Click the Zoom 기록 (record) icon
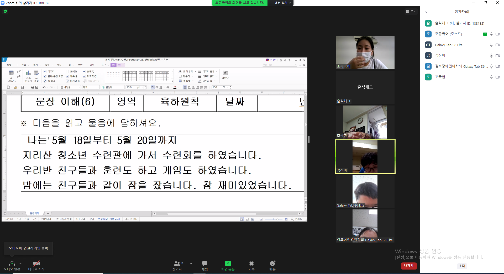Viewport: 504px width, 274px height. click(x=251, y=263)
